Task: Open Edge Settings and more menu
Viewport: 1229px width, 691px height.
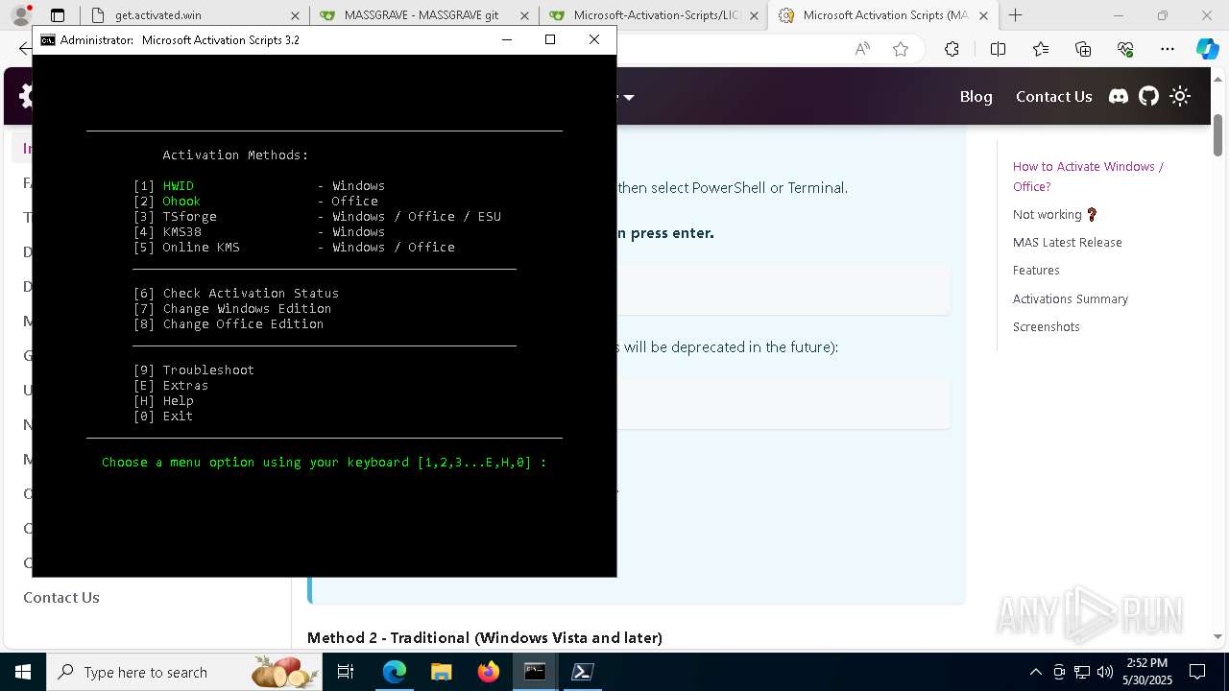Action: pyautogui.click(x=1168, y=49)
